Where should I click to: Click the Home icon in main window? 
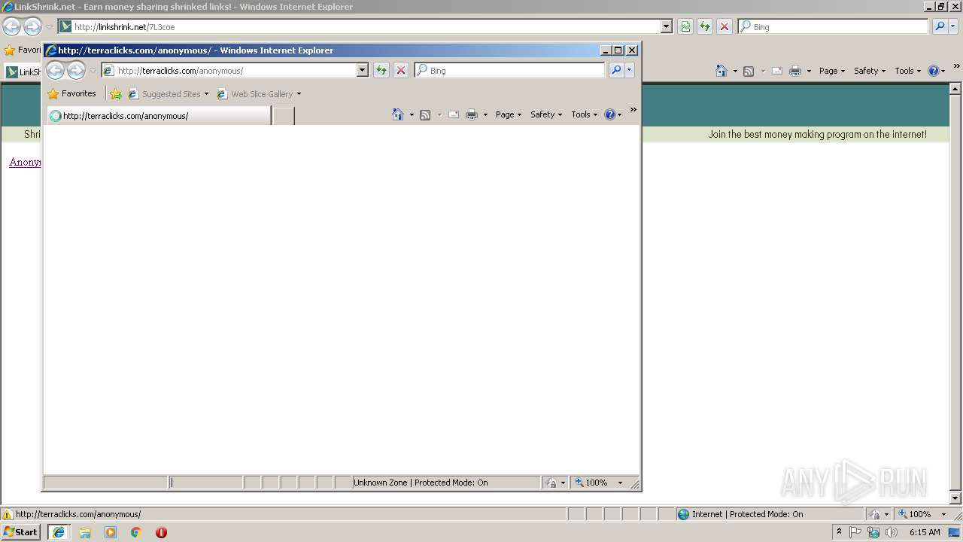click(x=721, y=71)
